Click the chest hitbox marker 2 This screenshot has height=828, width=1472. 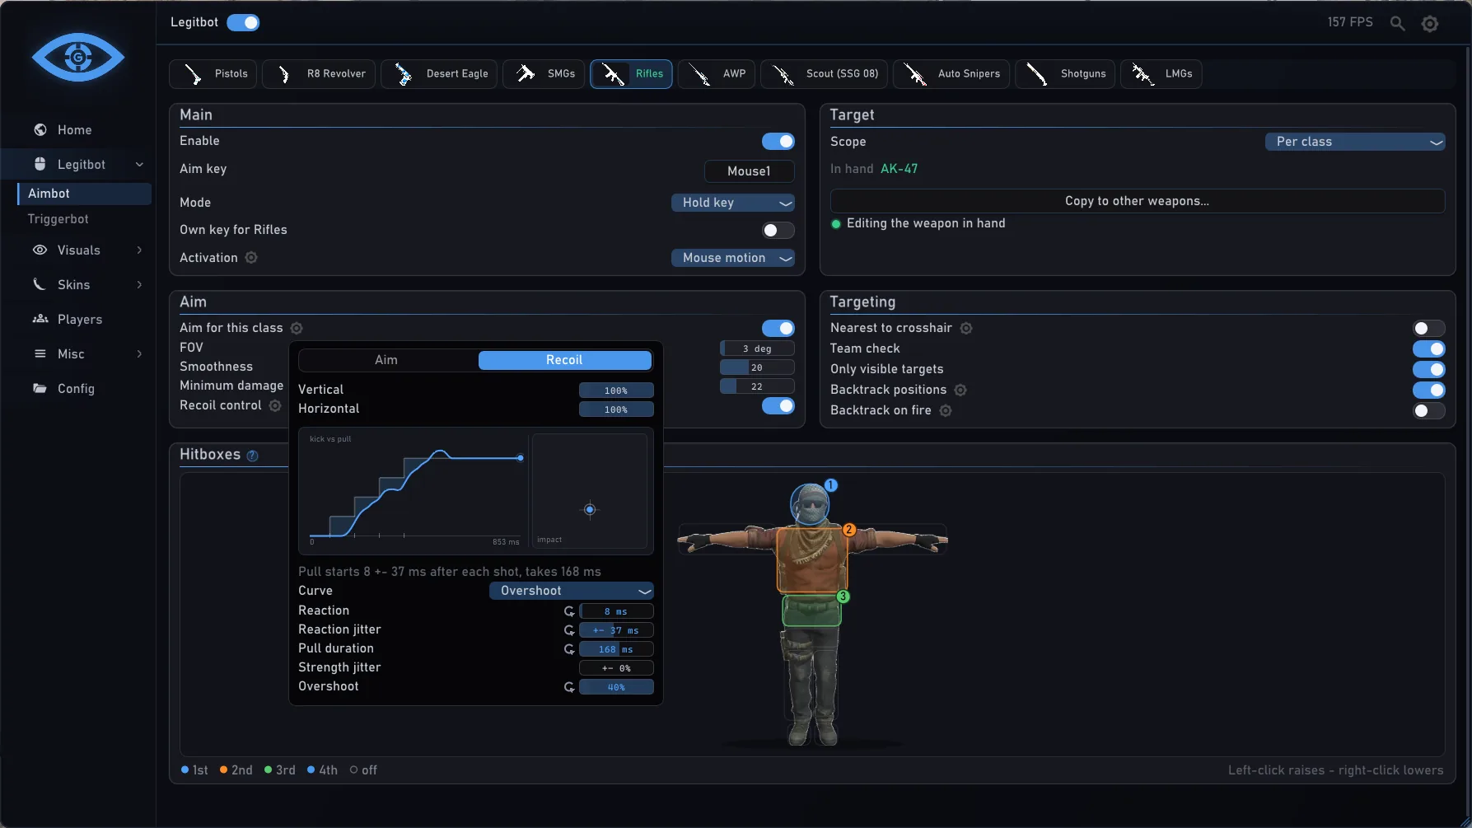pos(849,530)
